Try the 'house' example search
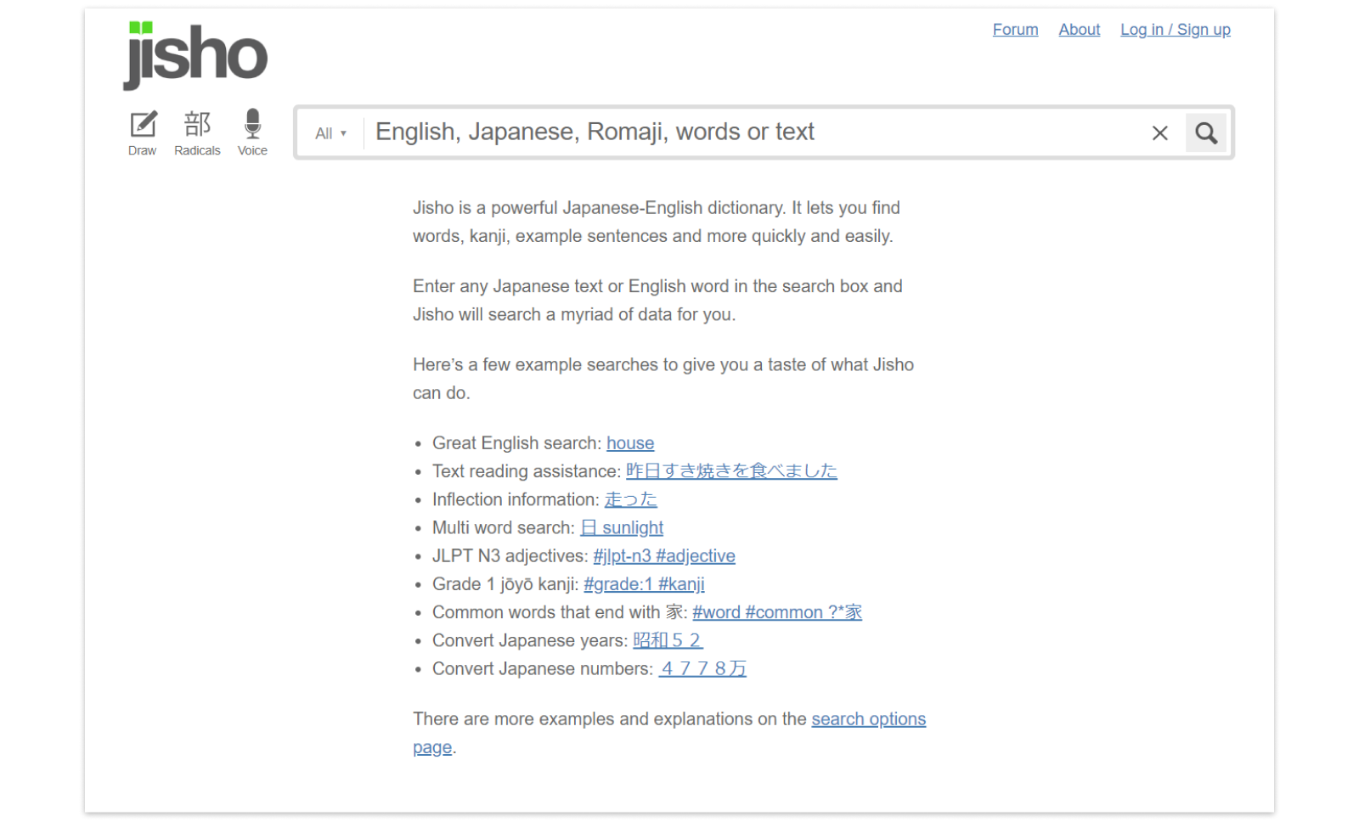This screenshot has height=822, width=1359. click(630, 443)
